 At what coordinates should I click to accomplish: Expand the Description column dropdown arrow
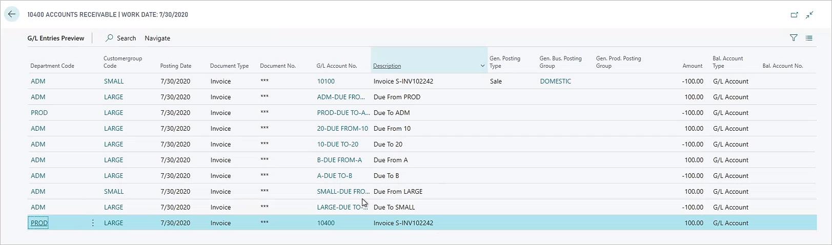tap(482, 66)
